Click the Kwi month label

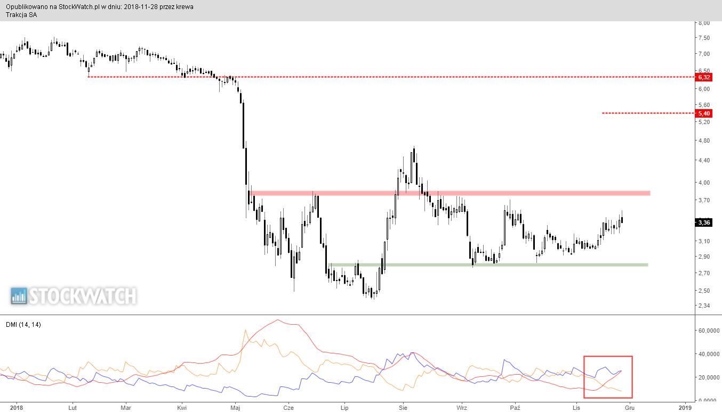coord(182,408)
